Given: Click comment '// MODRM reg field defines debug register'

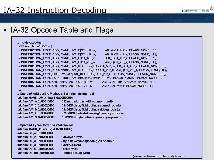Looking at the screenshot, I should pos(91,109).
